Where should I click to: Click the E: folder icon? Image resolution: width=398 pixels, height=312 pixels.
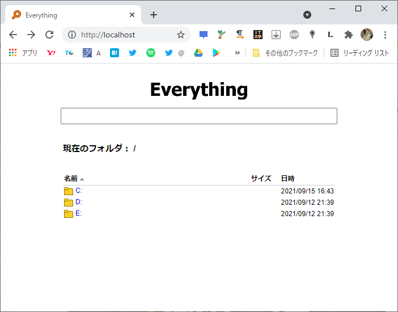(69, 214)
